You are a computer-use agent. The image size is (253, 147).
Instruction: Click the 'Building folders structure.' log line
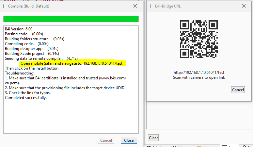(35, 39)
